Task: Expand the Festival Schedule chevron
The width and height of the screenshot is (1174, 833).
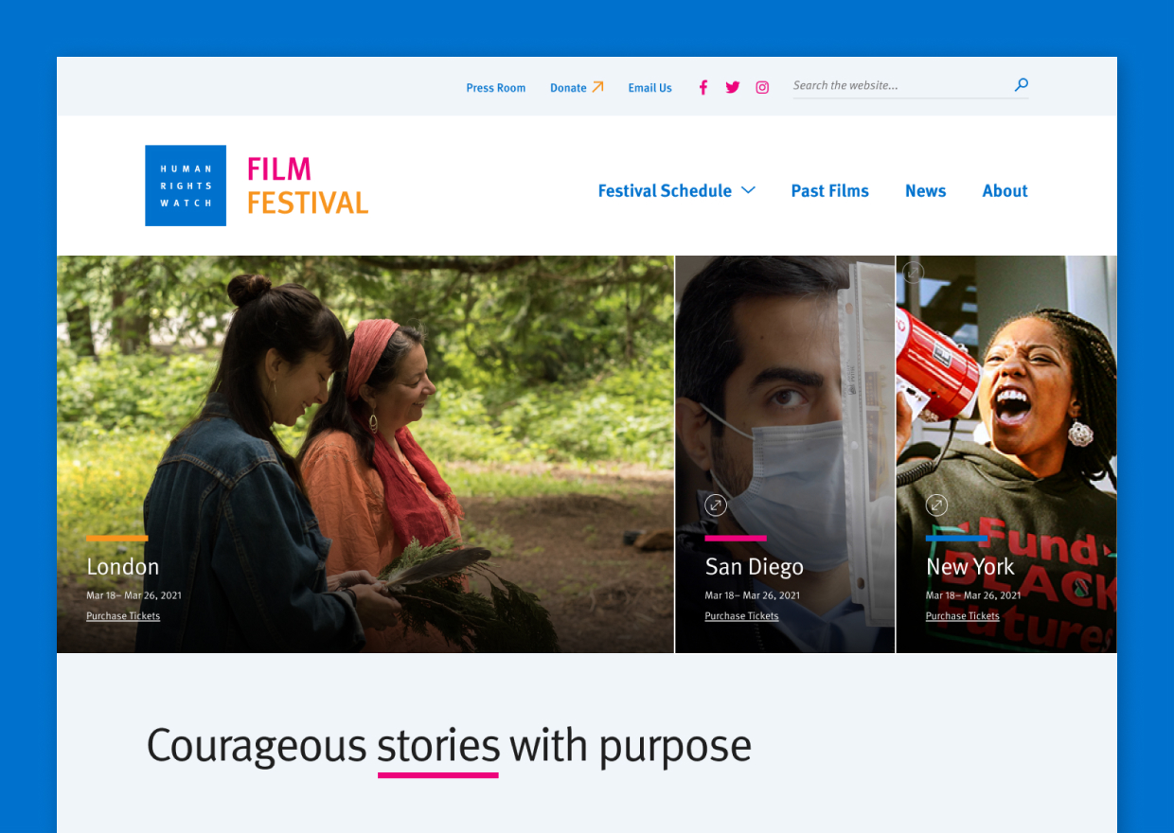Action: [x=748, y=190]
